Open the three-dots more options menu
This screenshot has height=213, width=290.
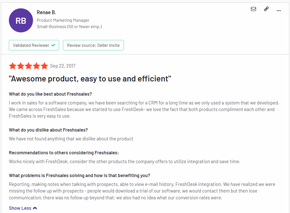click(x=279, y=11)
